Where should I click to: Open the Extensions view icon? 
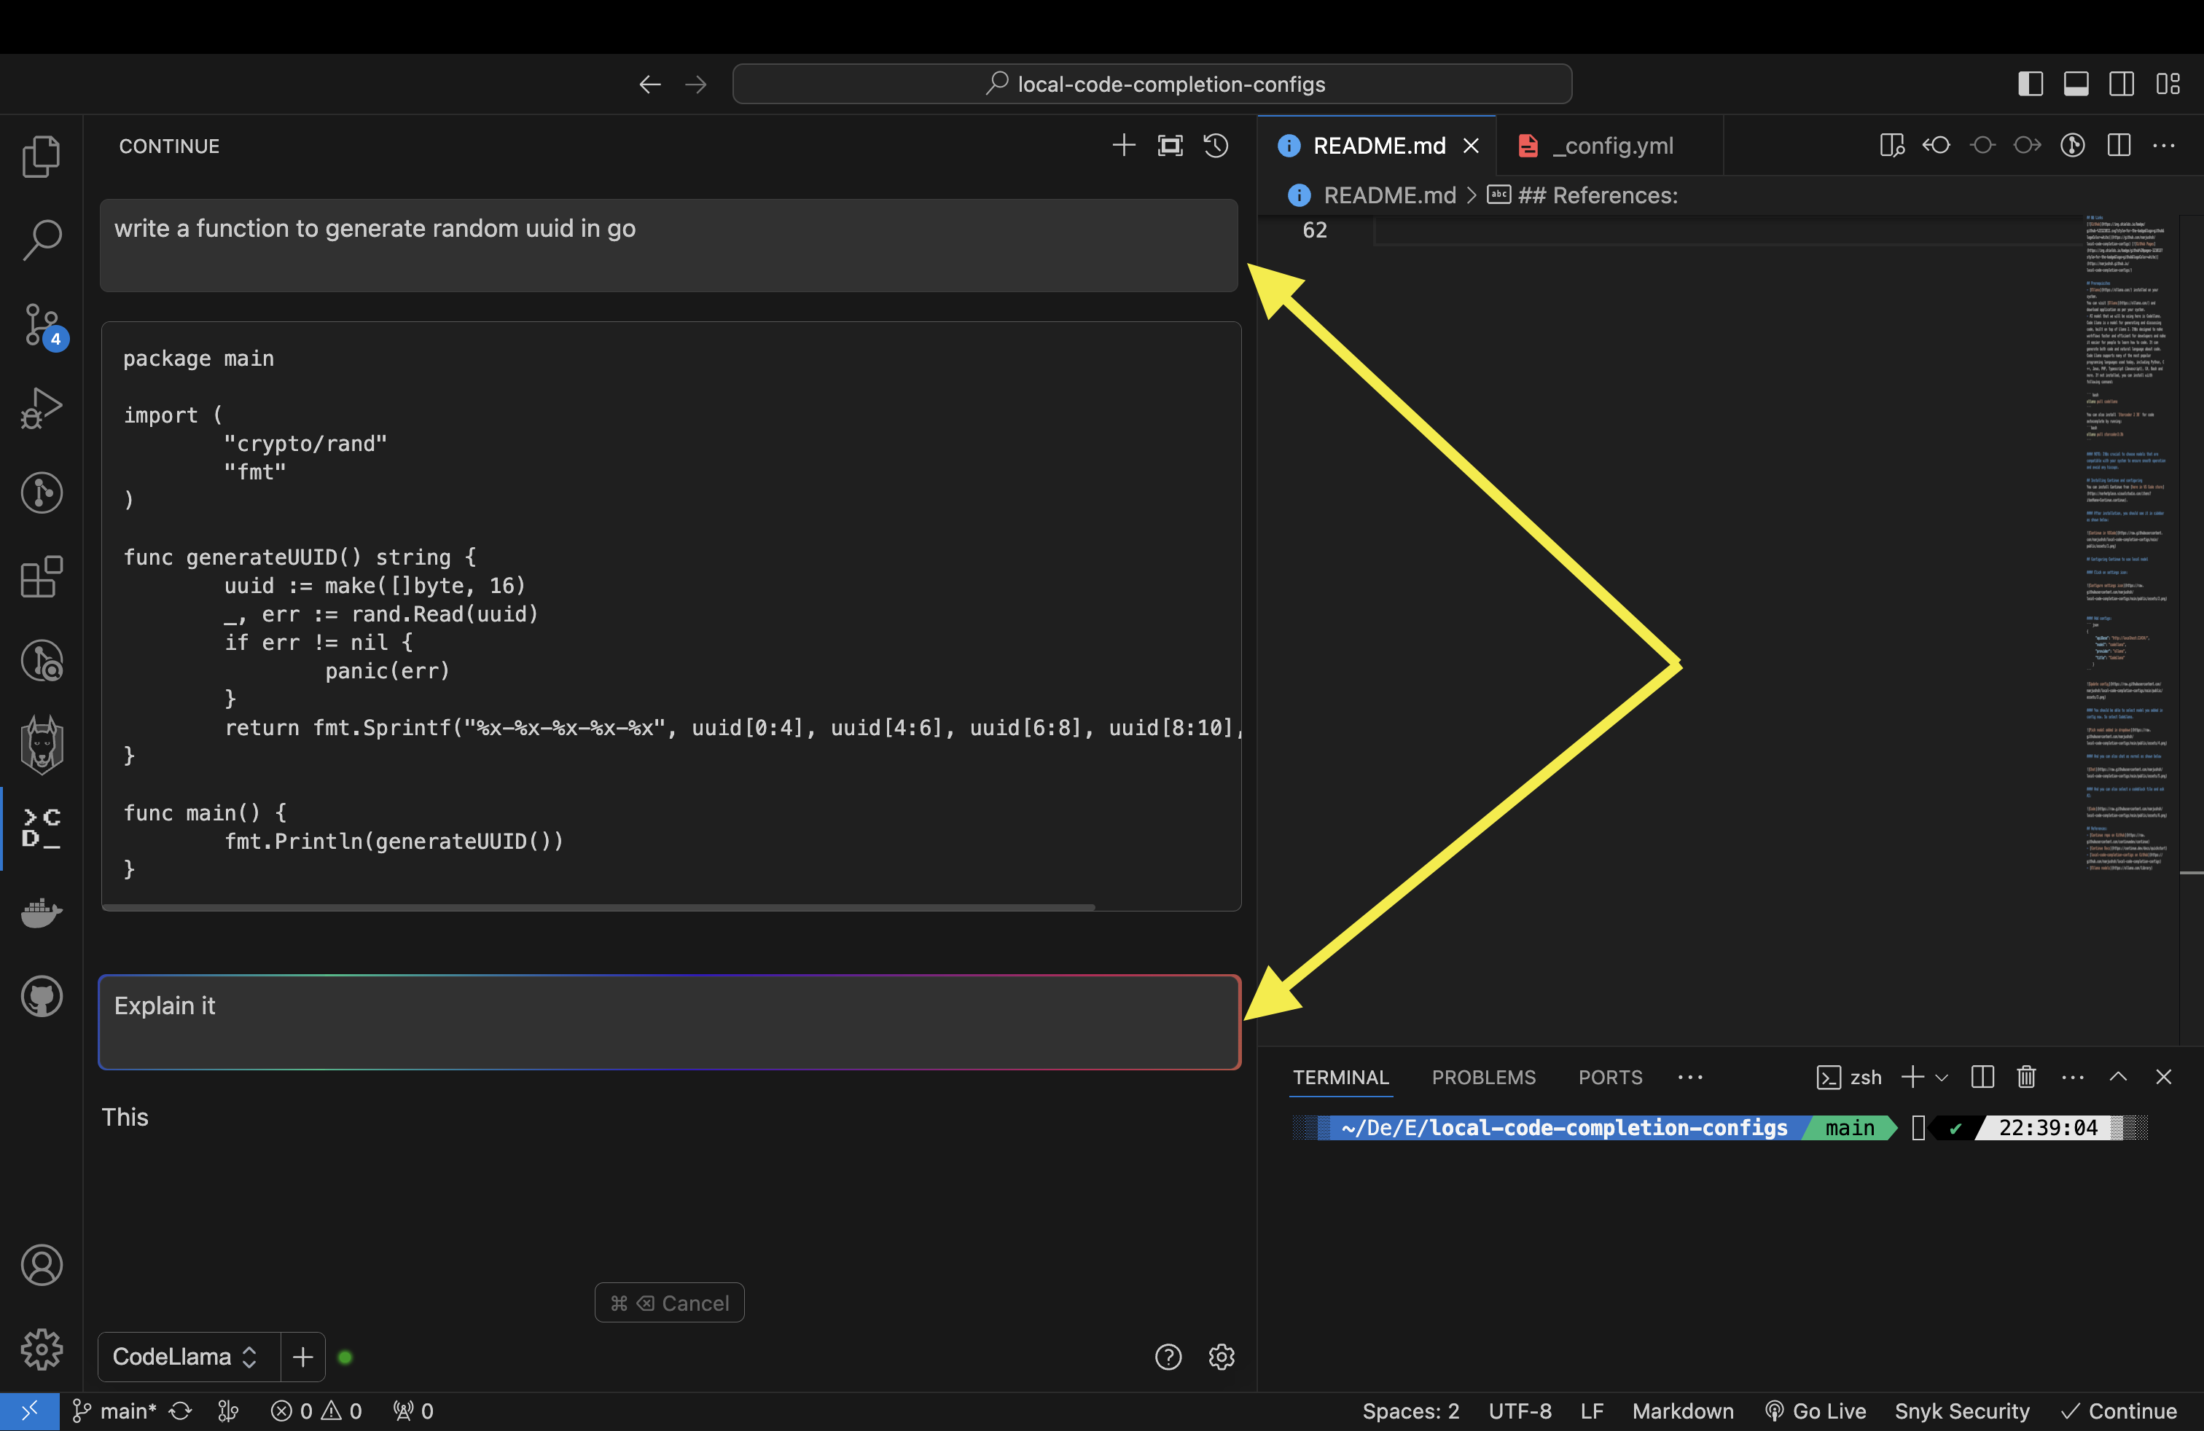pos(41,578)
